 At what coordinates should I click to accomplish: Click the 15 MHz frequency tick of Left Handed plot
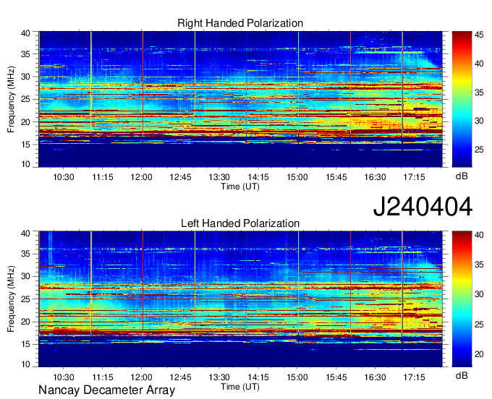click(x=25, y=344)
